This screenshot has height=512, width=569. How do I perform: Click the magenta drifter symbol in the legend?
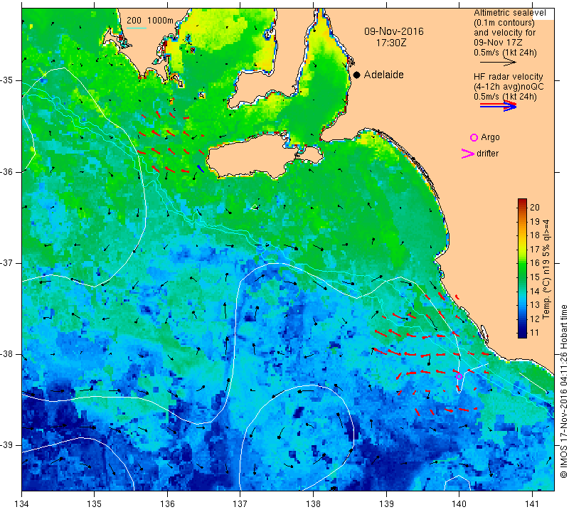(x=468, y=154)
